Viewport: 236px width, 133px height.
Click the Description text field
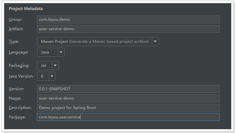(x=128, y=108)
